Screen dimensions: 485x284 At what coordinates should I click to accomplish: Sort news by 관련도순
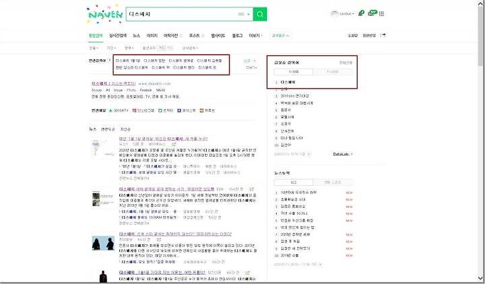click(x=108, y=129)
